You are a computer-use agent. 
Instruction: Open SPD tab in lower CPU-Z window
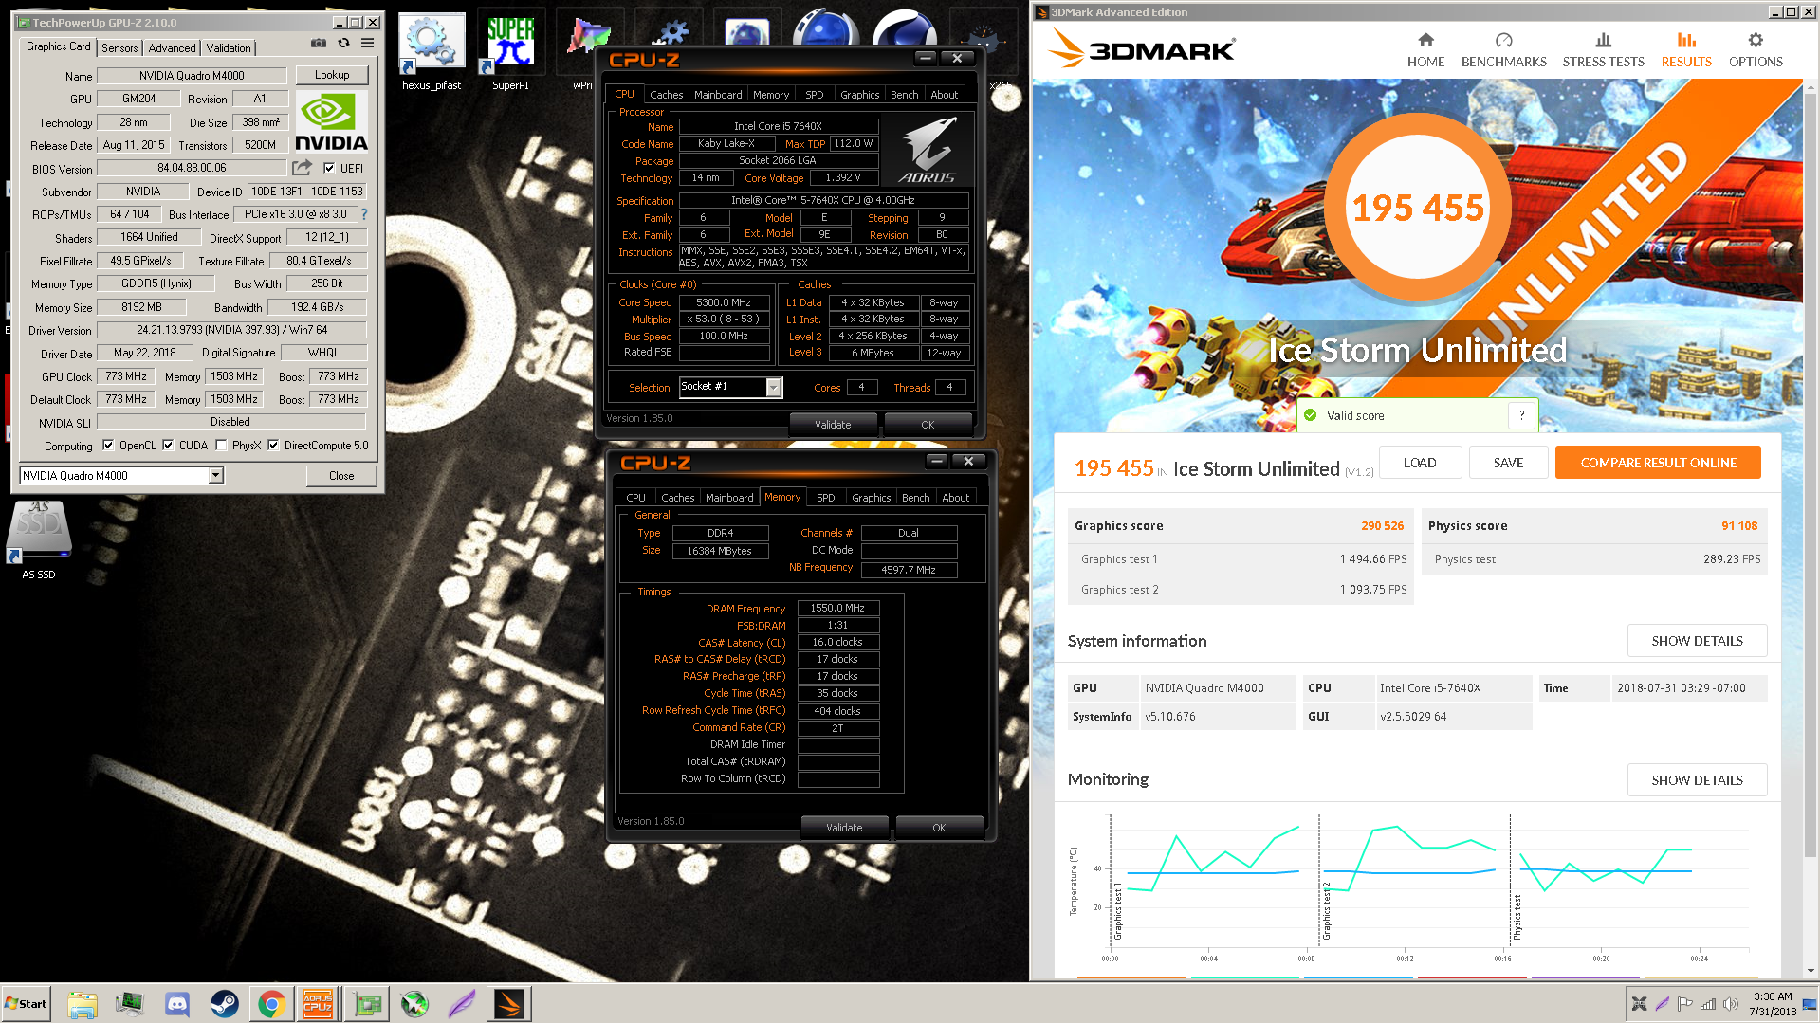point(826,498)
